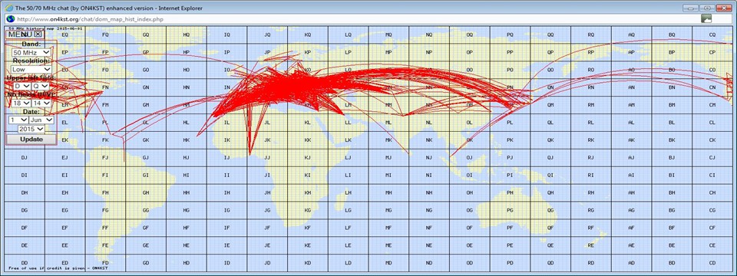This screenshot has height=276, width=737.
Task: Click the green compatibility icon in address bar
Action: 706,18
